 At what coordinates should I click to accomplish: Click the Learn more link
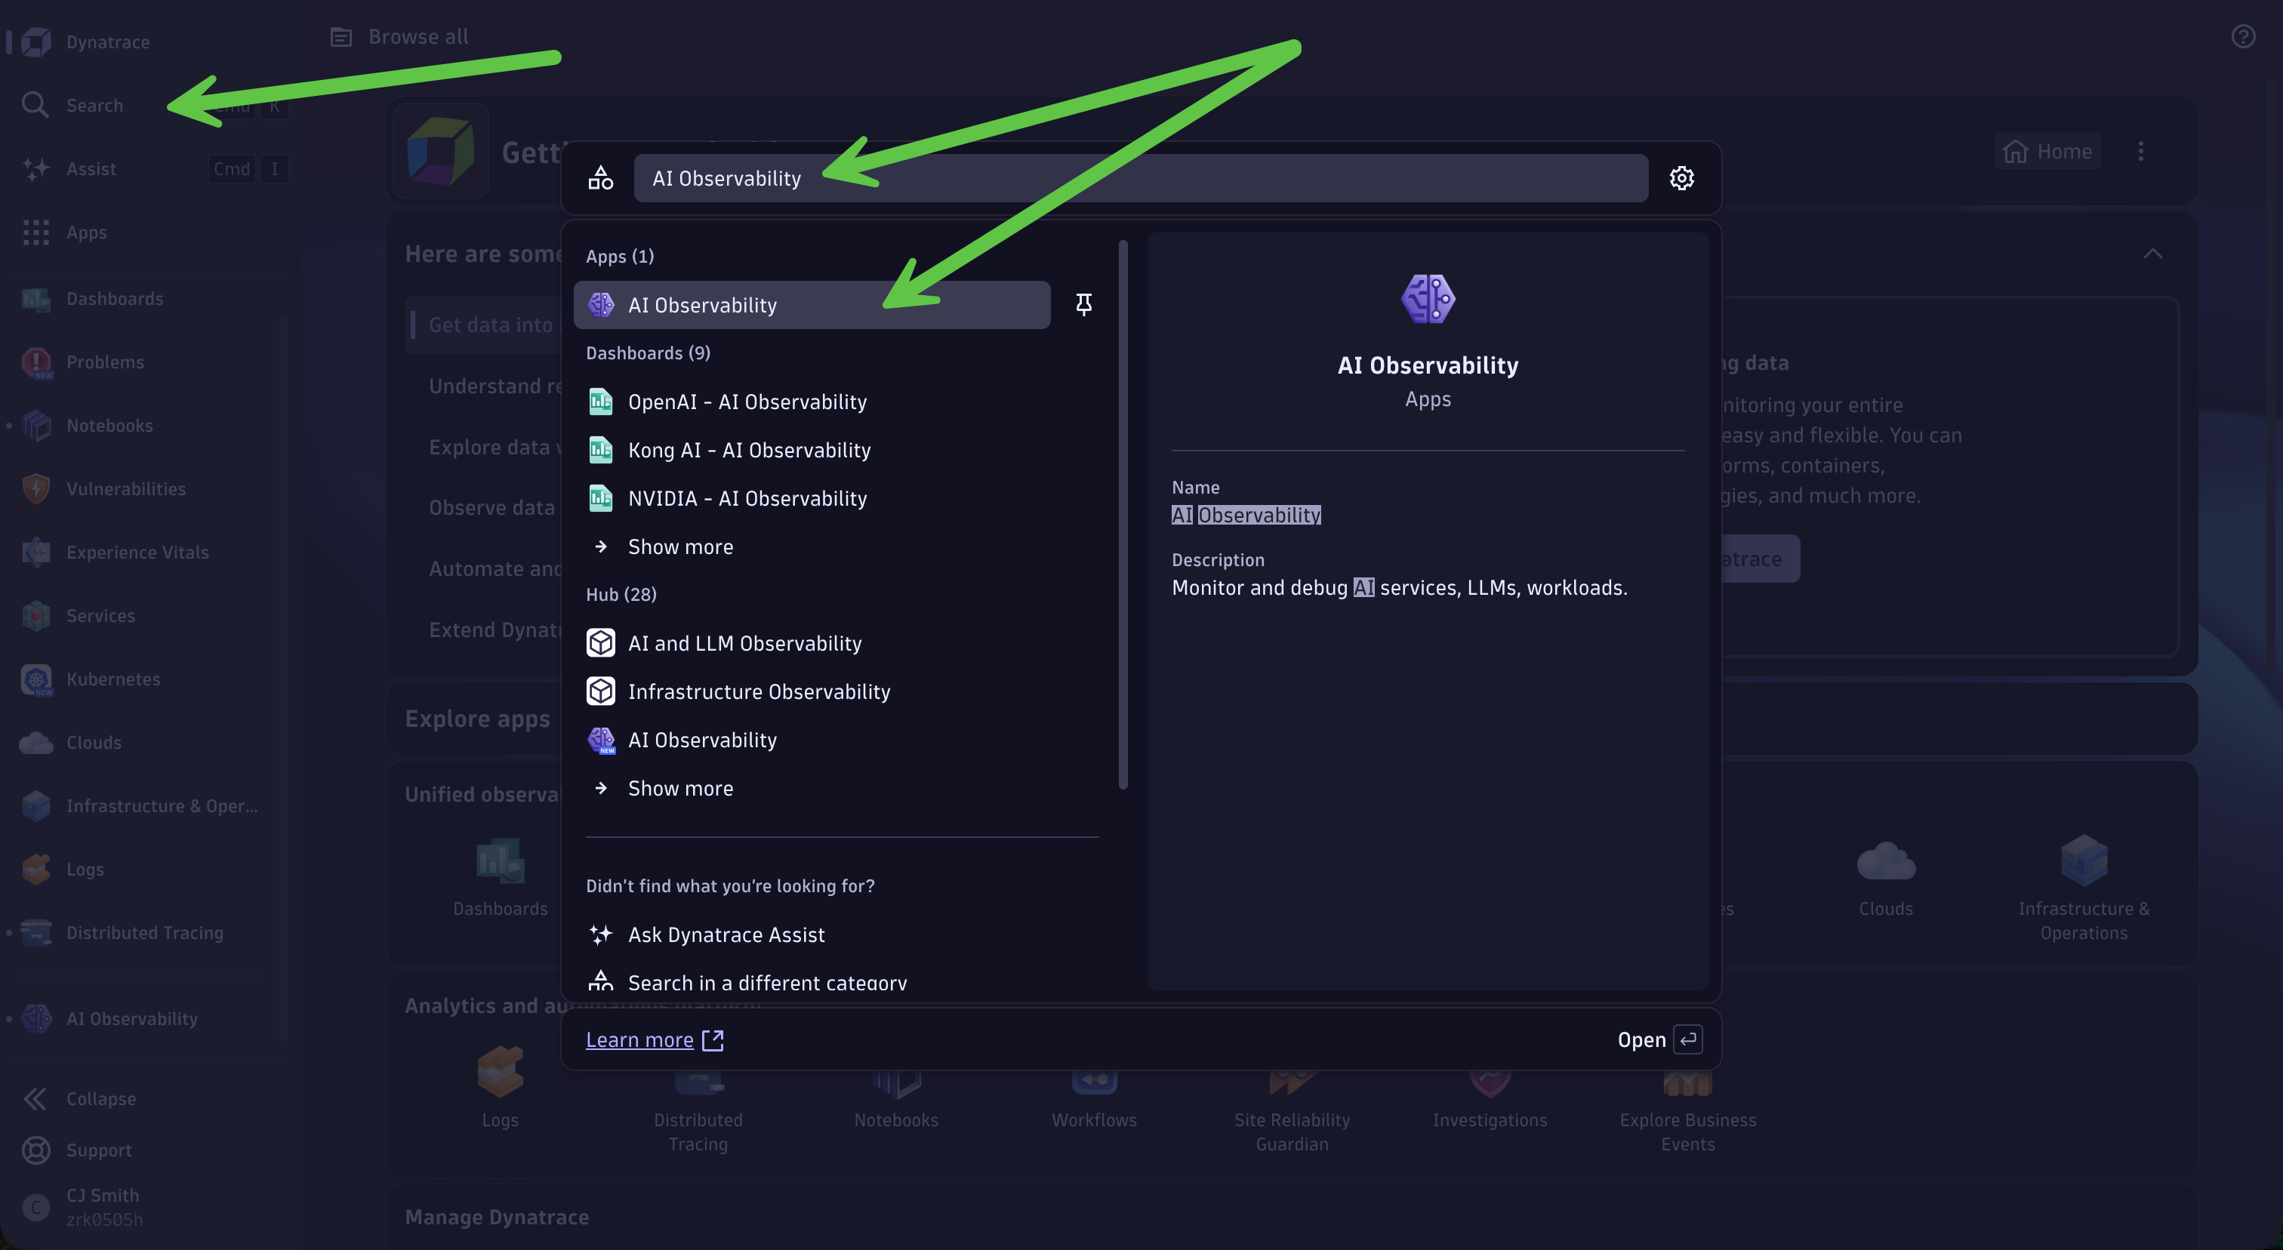click(x=640, y=1039)
